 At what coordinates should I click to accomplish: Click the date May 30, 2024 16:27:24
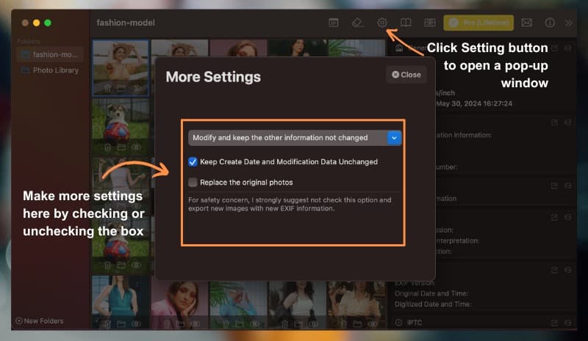click(x=474, y=103)
